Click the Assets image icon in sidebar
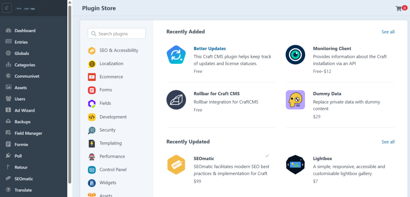Image resolution: width=410 pixels, height=197 pixels. coord(8,87)
